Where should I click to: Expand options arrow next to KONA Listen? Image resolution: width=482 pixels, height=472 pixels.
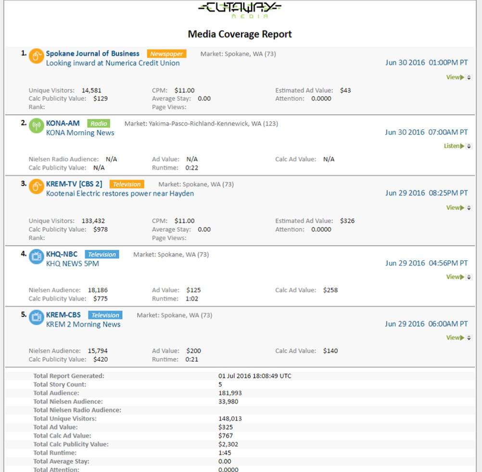coord(469,146)
